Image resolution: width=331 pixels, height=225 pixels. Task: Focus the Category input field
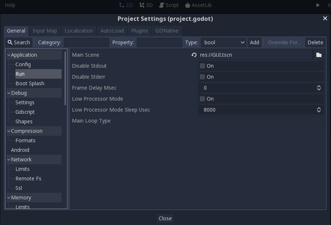point(87,42)
